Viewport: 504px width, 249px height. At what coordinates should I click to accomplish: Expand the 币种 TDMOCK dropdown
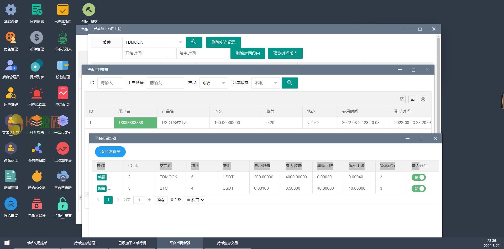pos(154,42)
